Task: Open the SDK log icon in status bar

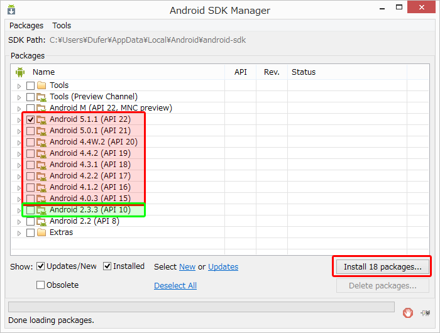Action: tap(426, 312)
